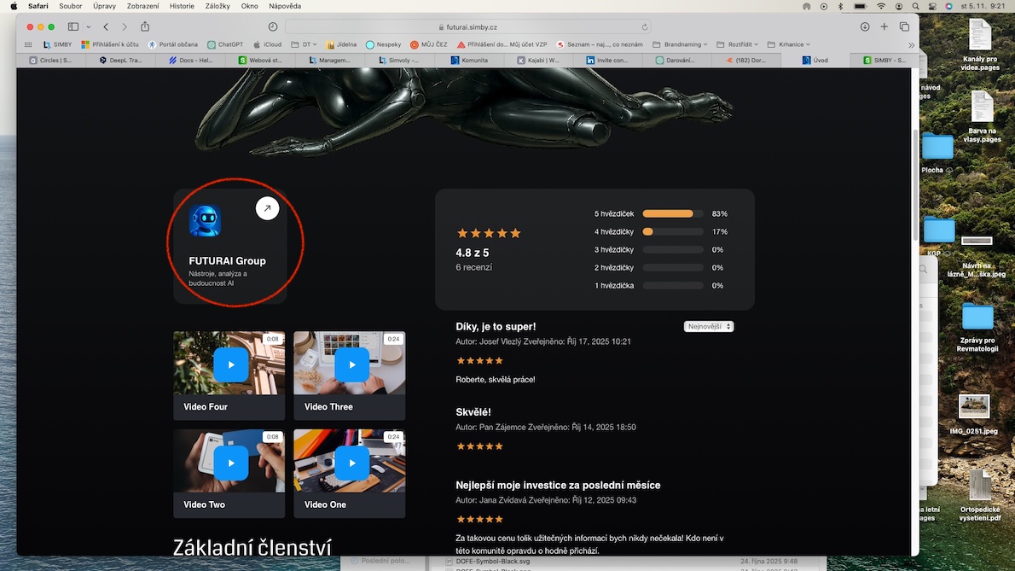This screenshot has height=571, width=1015.
Task: Show the tab overview
Action: [x=904, y=26]
